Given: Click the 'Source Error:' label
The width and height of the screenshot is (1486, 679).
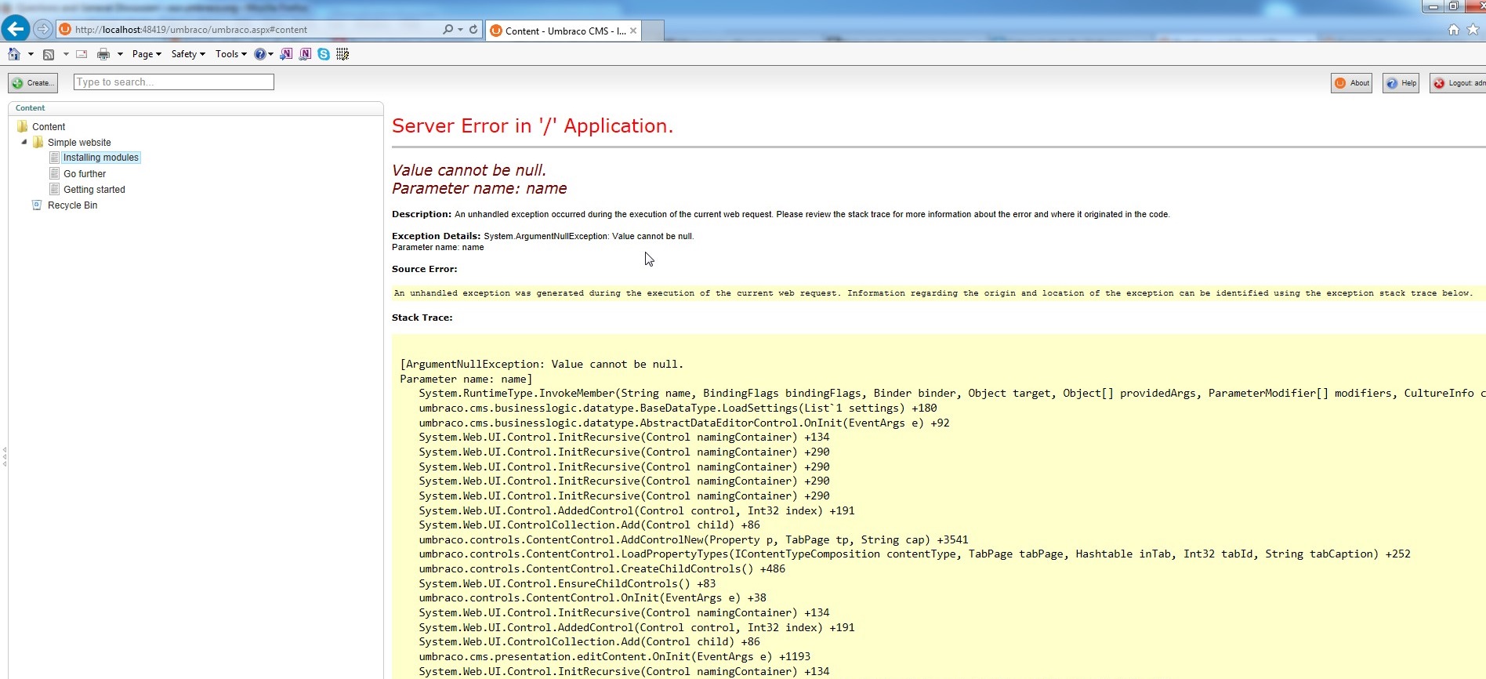Looking at the screenshot, I should click(x=424, y=269).
